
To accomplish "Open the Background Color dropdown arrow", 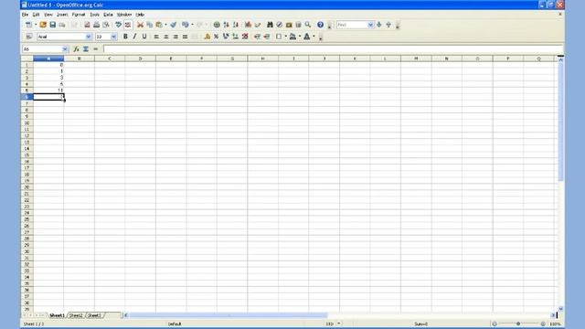I will tap(300, 37).
